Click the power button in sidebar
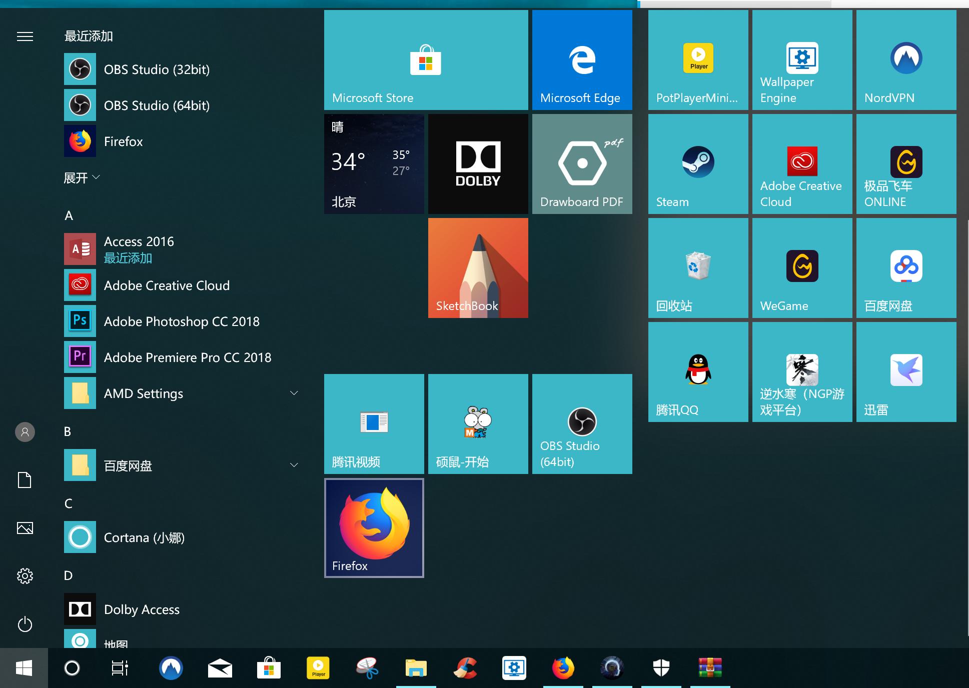The image size is (969, 688). tap(25, 624)
